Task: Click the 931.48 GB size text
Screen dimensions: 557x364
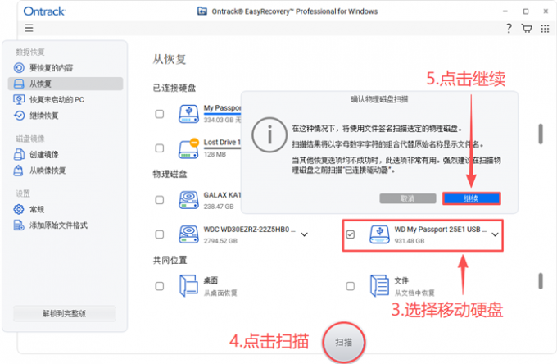Action: 410,241
